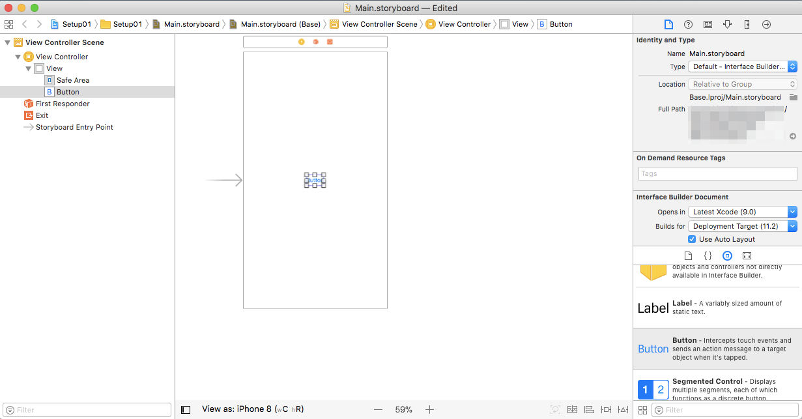Zoom out the storyboard canvas
The width and height of the screenshot is (802, 419).
378,410
